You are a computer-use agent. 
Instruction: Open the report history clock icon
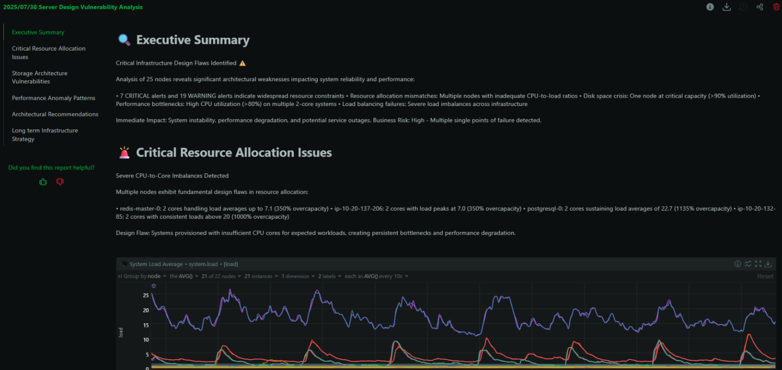coord(743,7)
